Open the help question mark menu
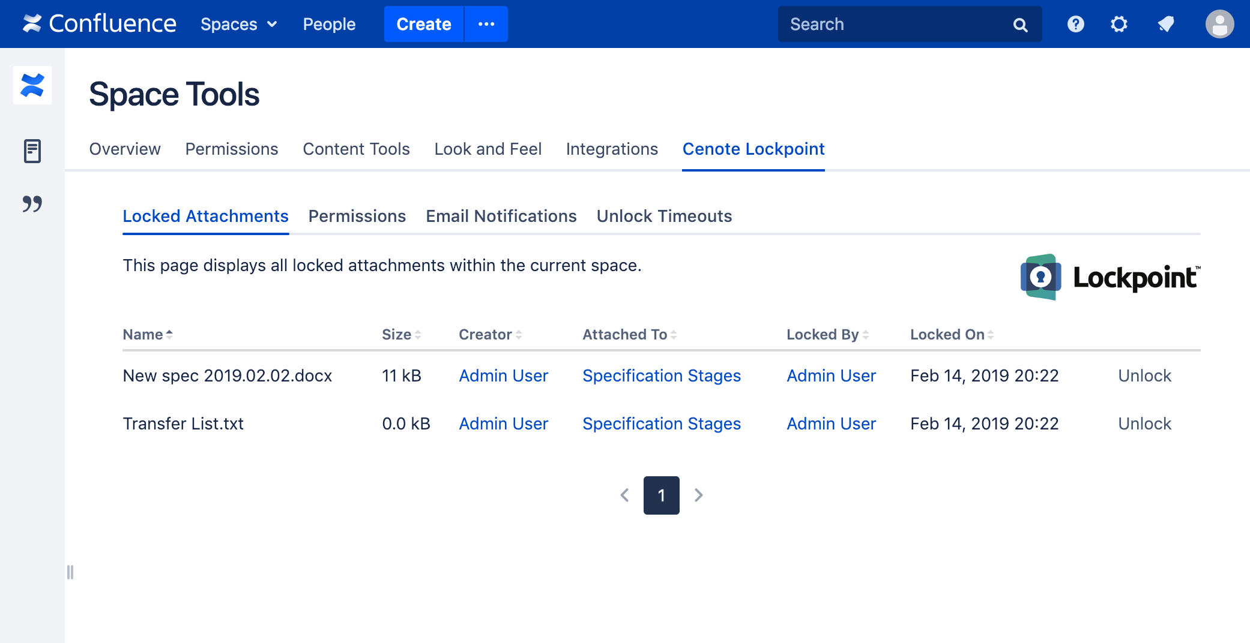The width and height of the screenshot is (1250, 643). pos(1075,24)
